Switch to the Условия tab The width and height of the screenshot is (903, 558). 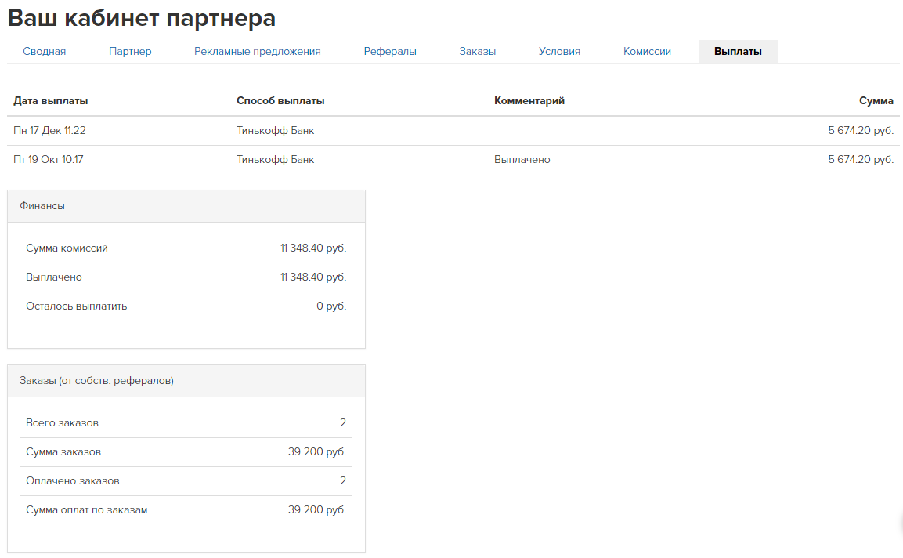click(559, 51)
